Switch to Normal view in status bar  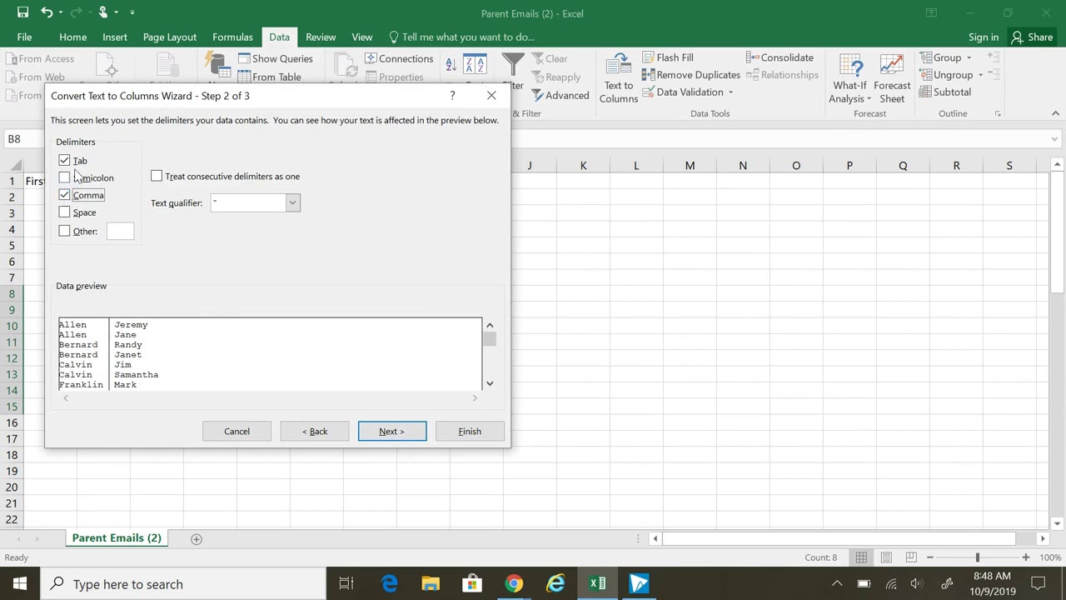click(861, 557)
